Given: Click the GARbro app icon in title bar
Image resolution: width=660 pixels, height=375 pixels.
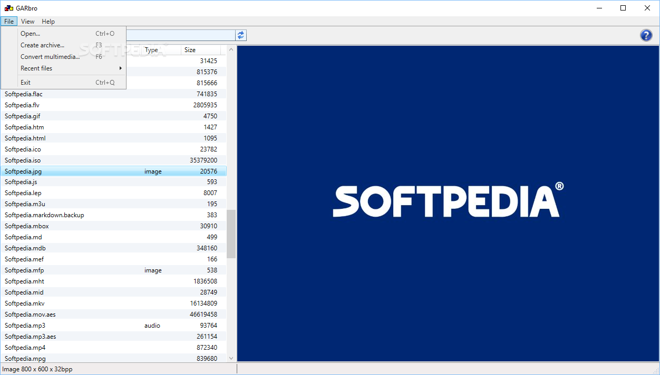Looking at the screenshot, I should [x=9, y=8].
